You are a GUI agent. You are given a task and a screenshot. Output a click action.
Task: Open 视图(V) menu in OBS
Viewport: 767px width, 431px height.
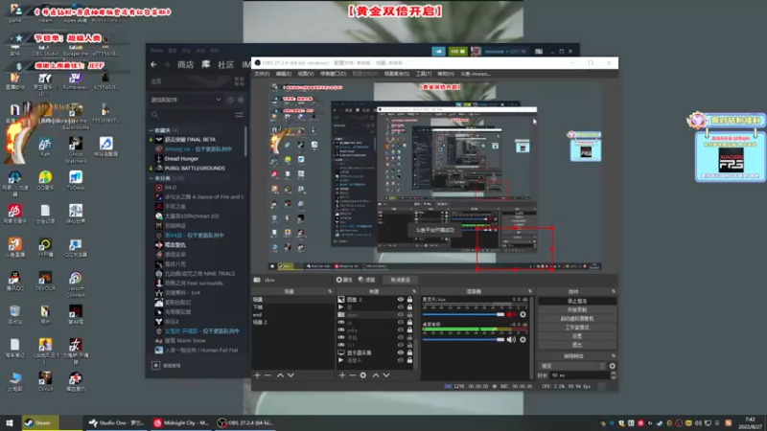(x=306, y=74)
